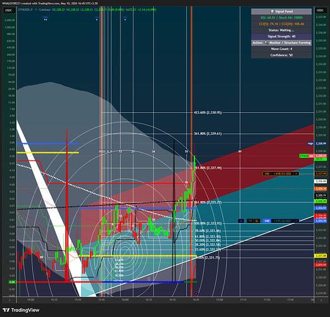The image size is (330, 317).
Task: Click the CCI(5) CCI(20) row in Signal Panel
Action: click(x=281, y=24)
